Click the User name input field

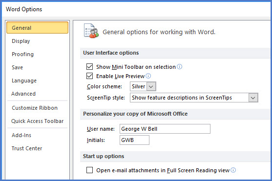(165, 129)
